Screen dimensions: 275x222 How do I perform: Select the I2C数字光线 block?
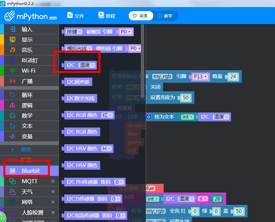pyautogui.click(x=79, y=98)
